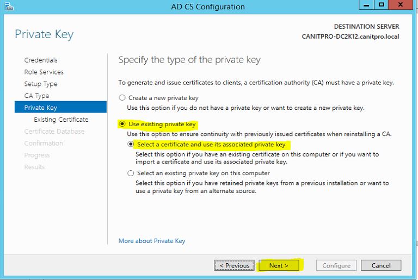
Task: Click the Next button
Action: point(279,265)
